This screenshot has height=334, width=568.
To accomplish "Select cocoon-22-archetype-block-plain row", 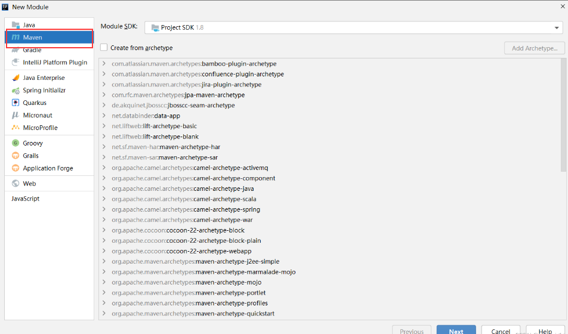I will pos(329,240).
